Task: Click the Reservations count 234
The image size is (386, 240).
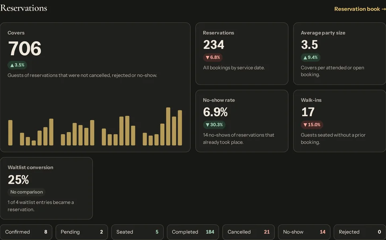Action: point(214,45)
